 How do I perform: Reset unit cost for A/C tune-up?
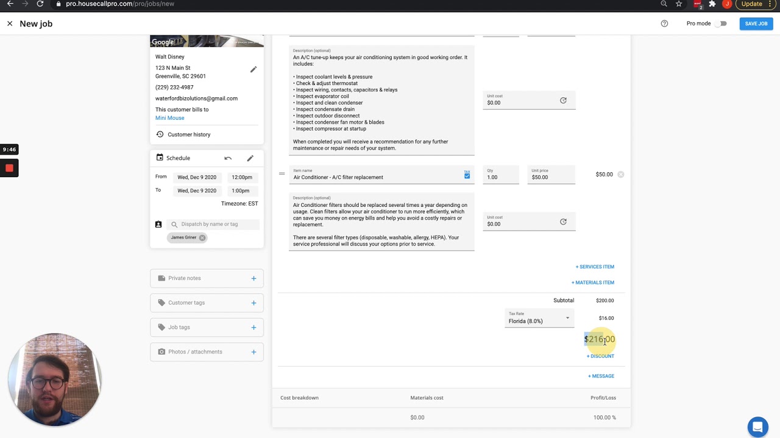coord(563,100)
